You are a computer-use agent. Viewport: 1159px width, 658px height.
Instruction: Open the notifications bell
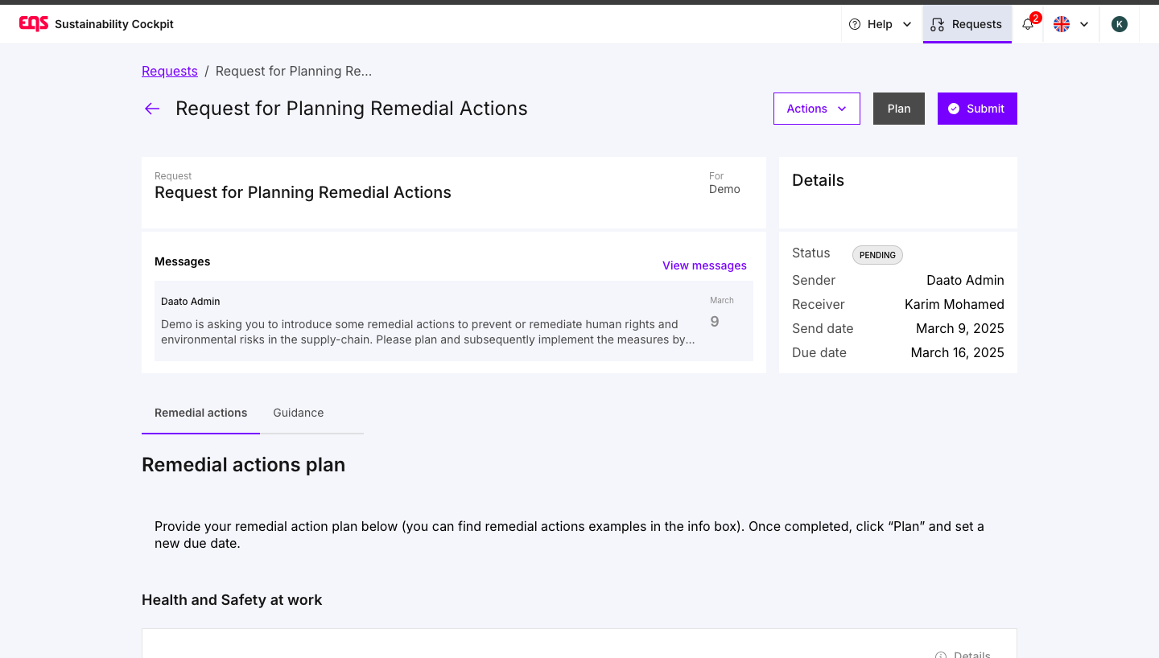click(x=1028, y=24)
